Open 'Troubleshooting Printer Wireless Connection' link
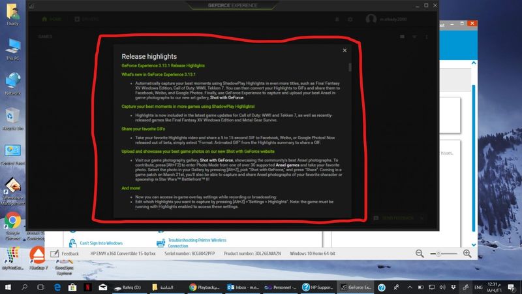 coord(197,242)
